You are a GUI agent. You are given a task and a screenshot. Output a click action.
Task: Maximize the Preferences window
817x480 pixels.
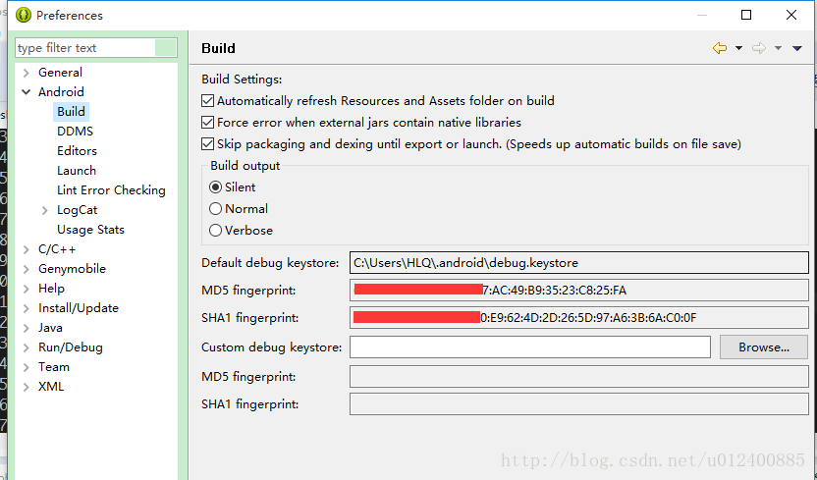coord(746,15)
